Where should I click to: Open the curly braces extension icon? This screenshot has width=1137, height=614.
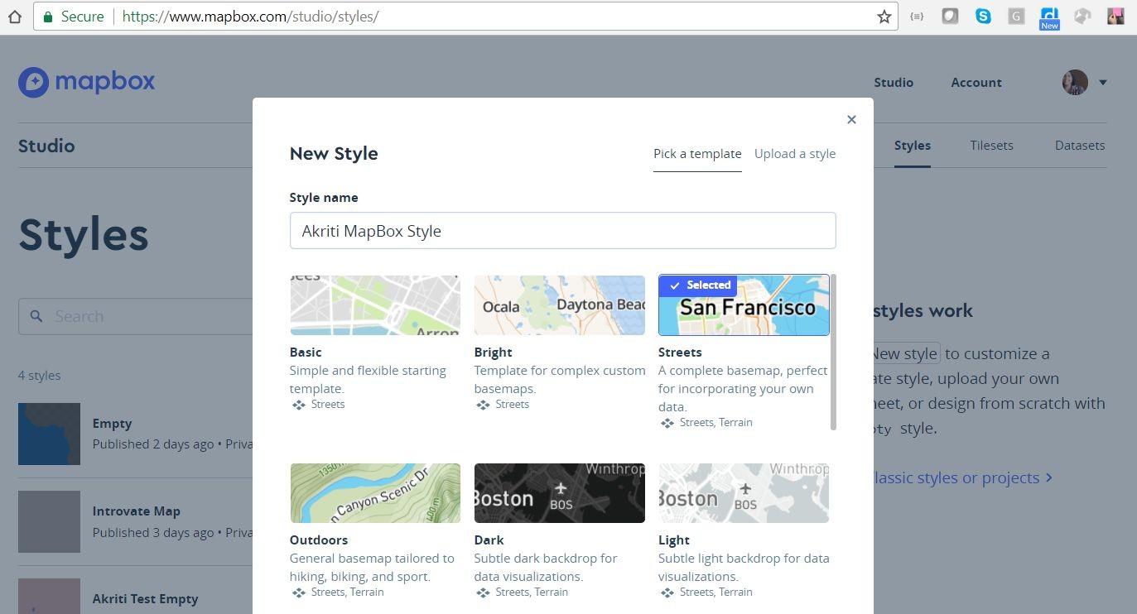tap(917, 16)
